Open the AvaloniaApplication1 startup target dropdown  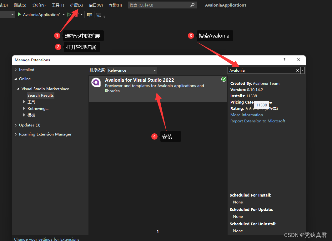pyautogui.click(x=64, y=15)
